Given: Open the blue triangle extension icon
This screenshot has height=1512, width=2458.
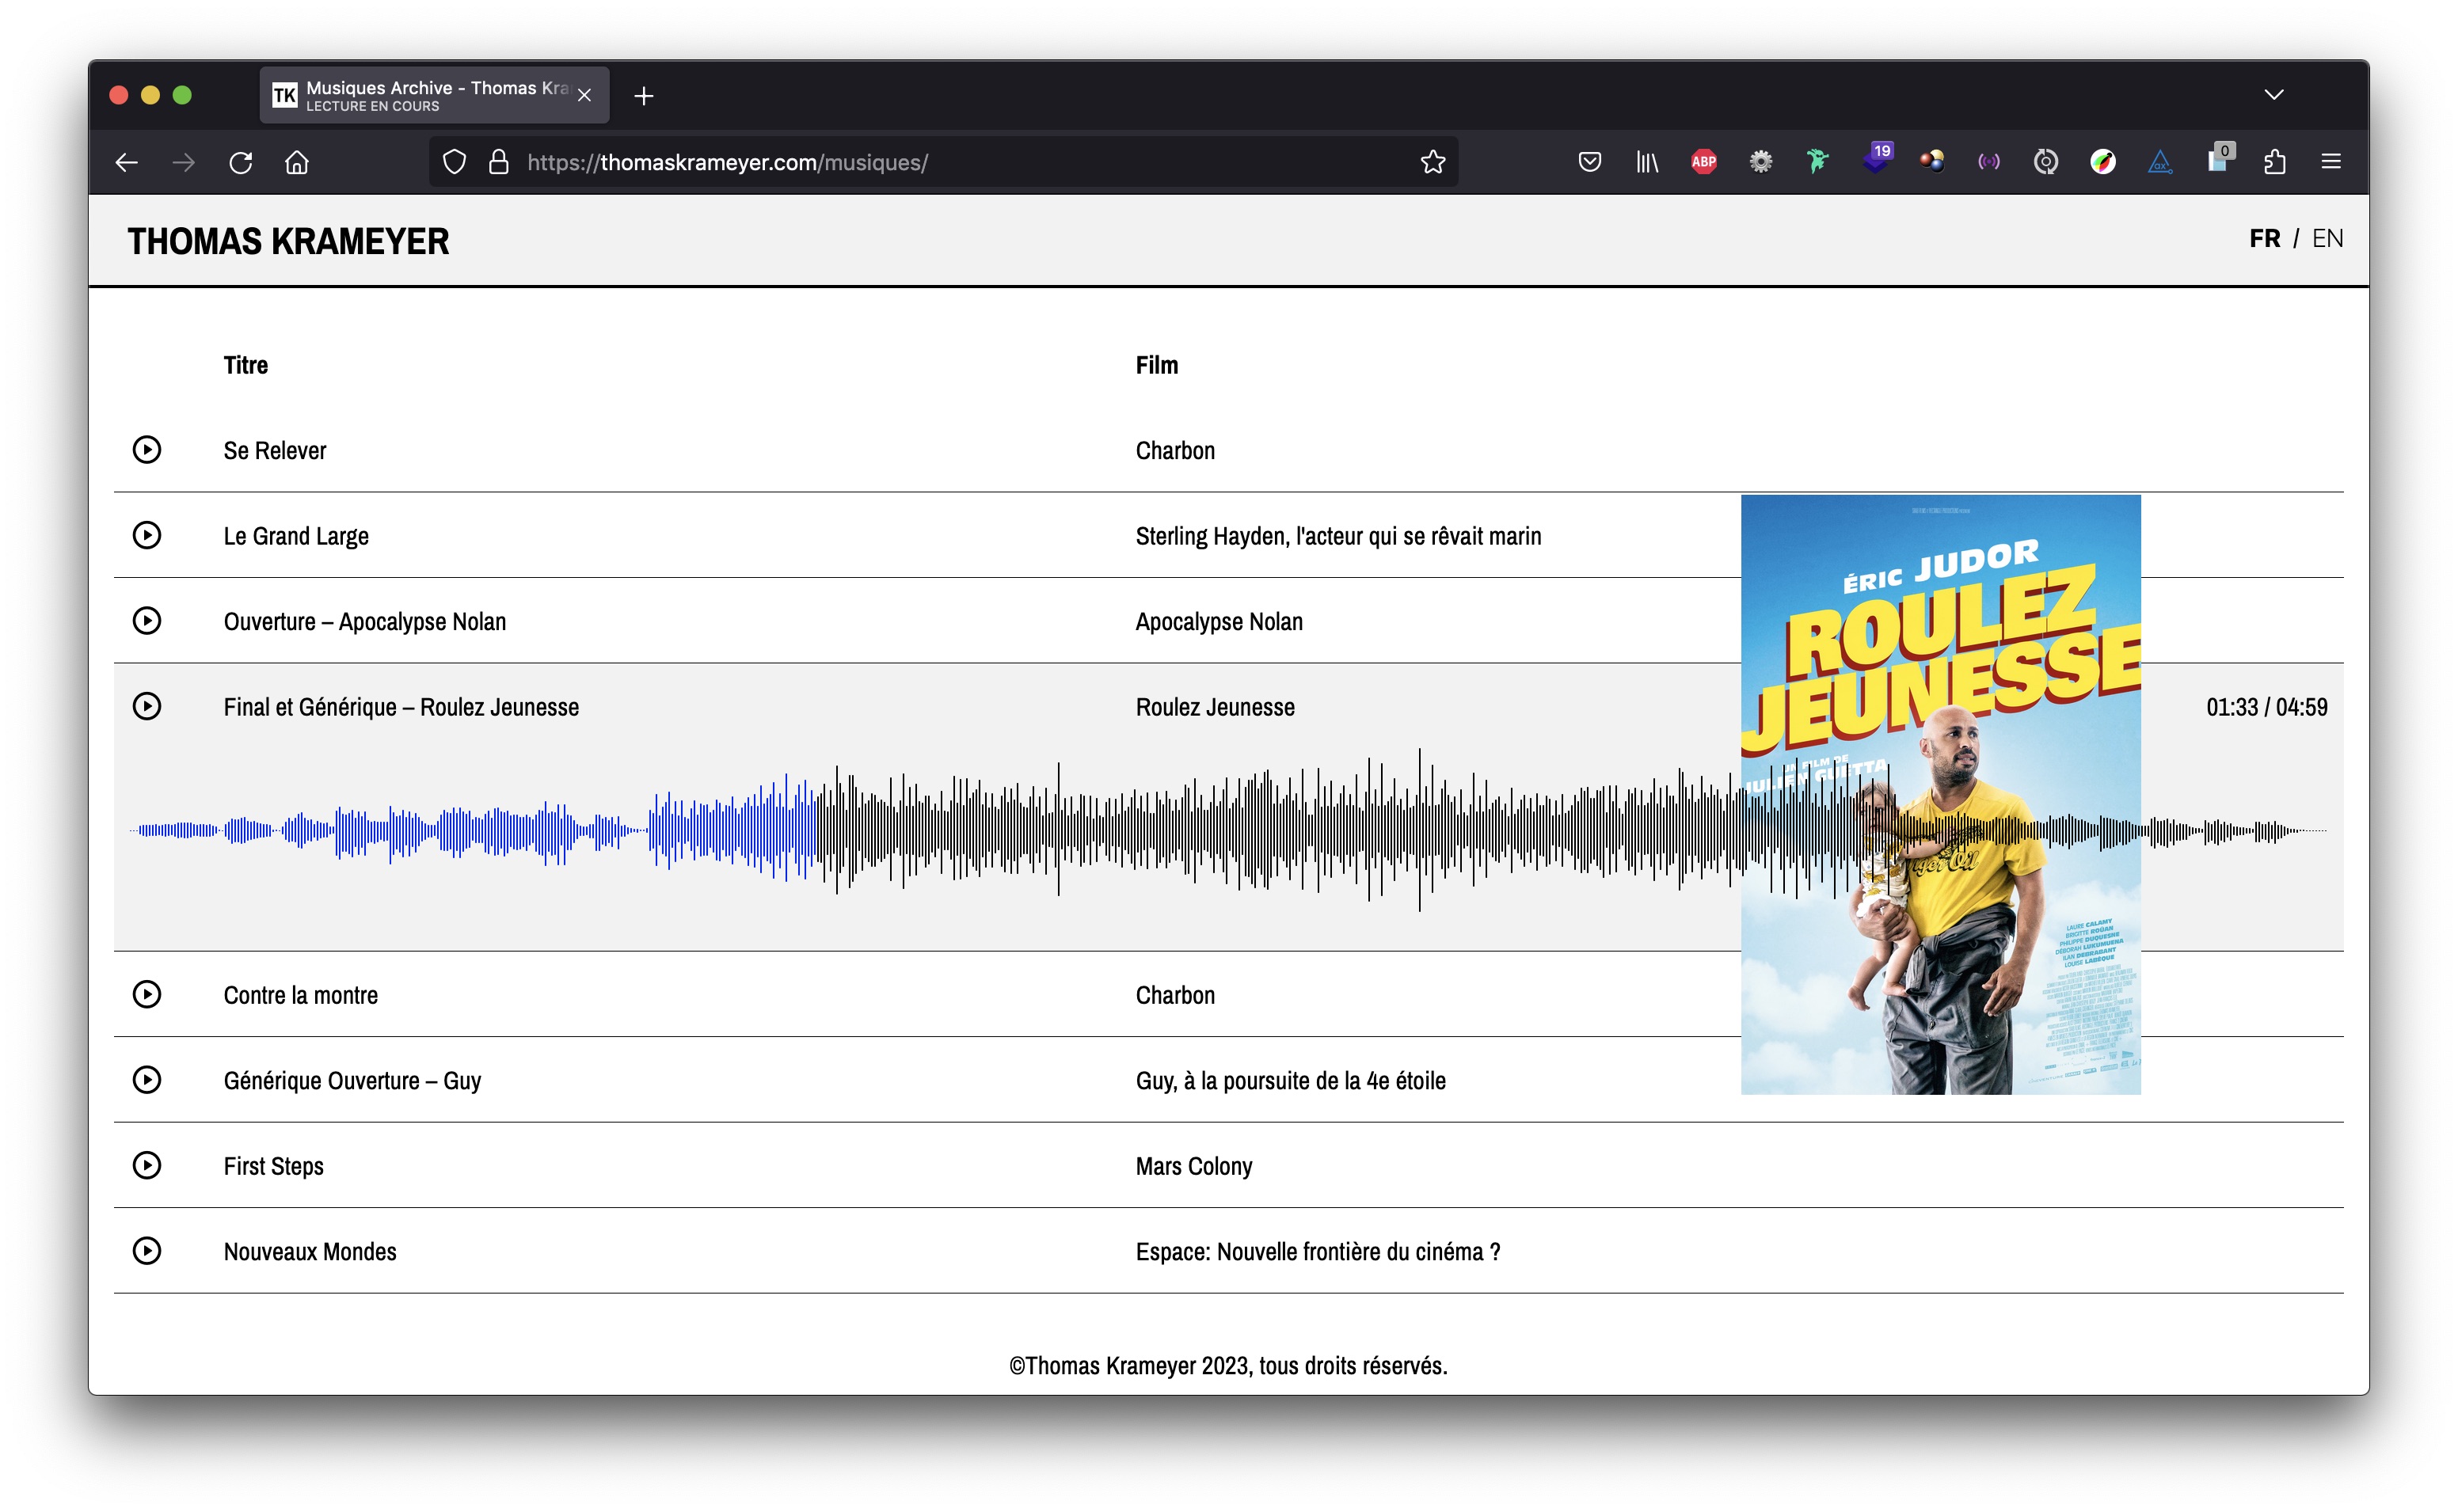Looking at the screenshot, I should tap(2160, 162).
